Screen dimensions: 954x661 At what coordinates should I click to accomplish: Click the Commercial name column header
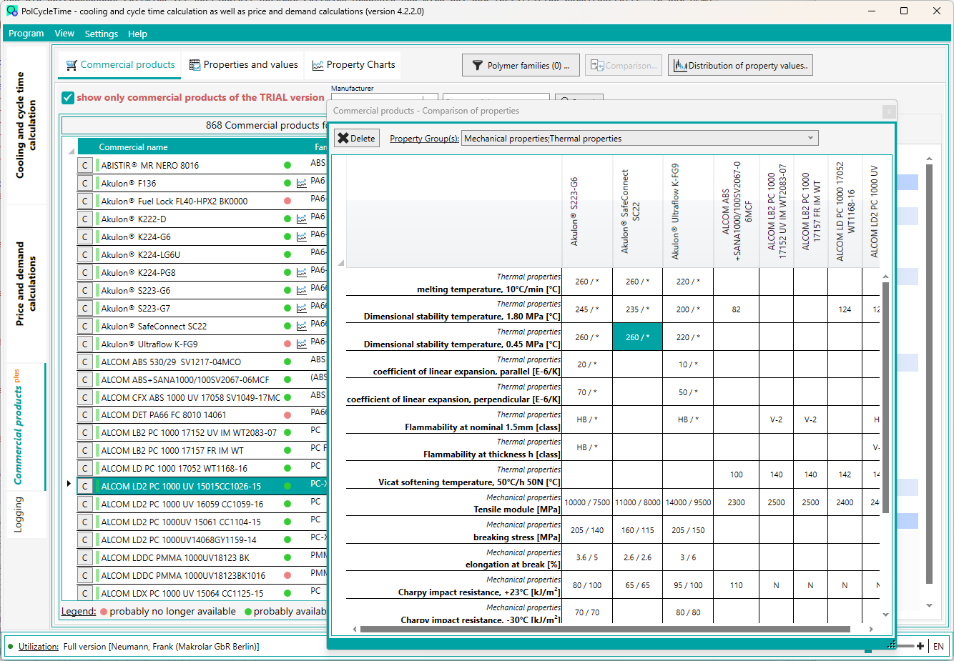[x=133, y=147]
